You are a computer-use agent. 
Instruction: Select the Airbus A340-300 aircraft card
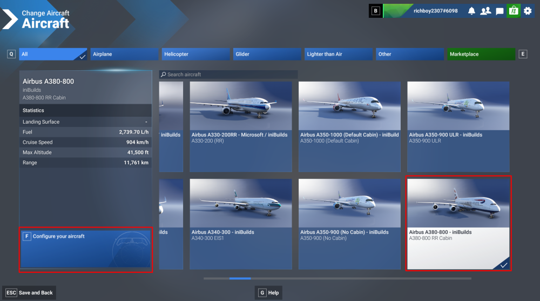tap(241, 224)
